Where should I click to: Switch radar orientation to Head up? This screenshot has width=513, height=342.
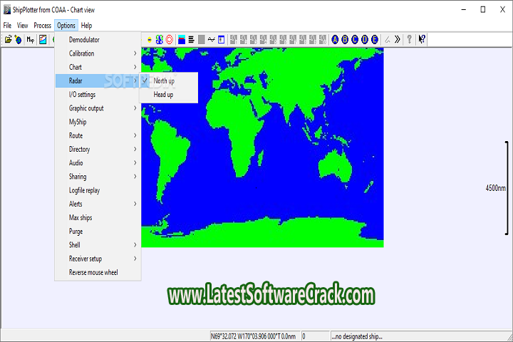(x=163, y=94)
